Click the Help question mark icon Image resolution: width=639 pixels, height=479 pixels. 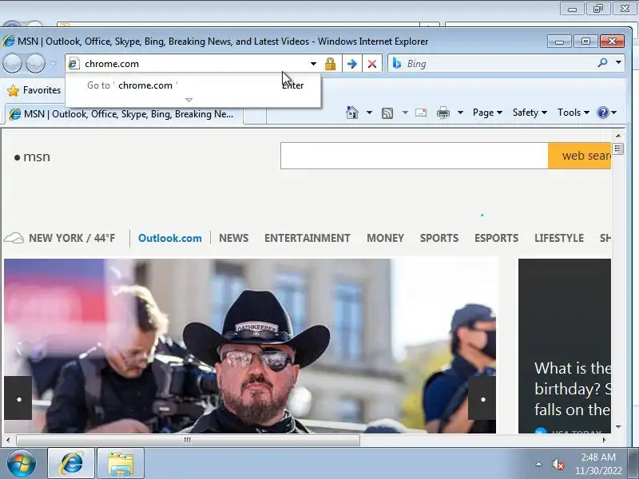click(x=602, y=113)
